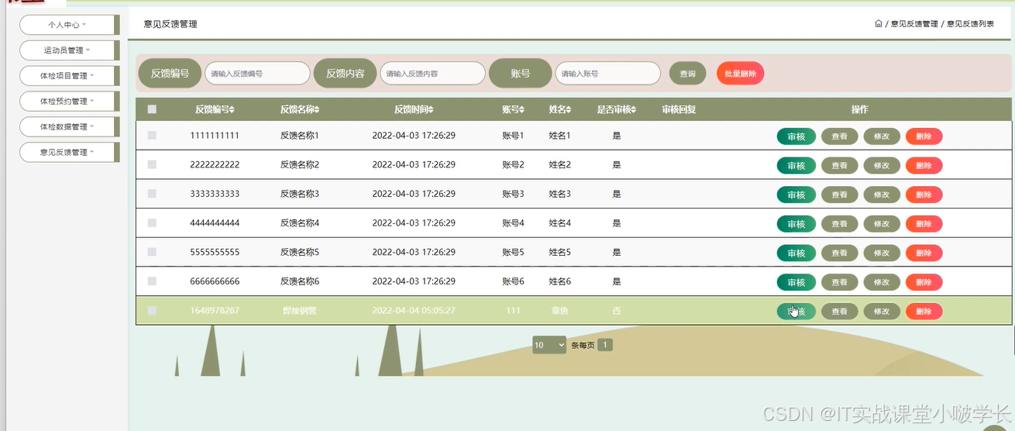Click 修改 for row 1648978287
The image size is (1015, 431).
[882, 312]
